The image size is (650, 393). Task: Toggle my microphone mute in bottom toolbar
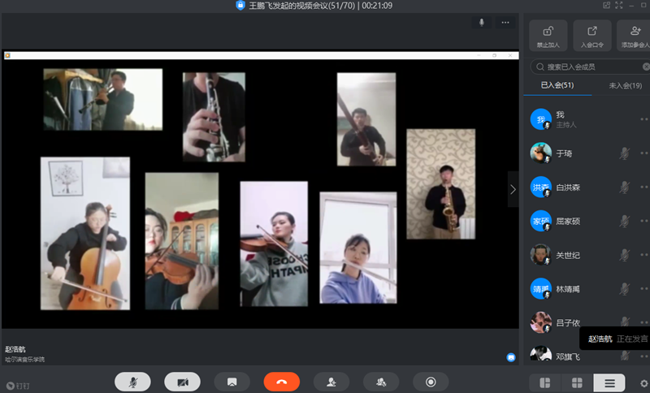point(132,382)
